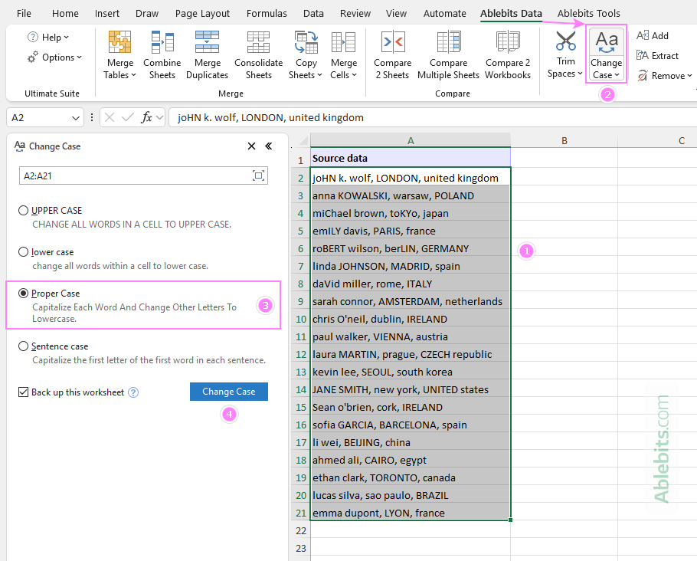Switch to the Ablebits Tools tab

[588, 13]
